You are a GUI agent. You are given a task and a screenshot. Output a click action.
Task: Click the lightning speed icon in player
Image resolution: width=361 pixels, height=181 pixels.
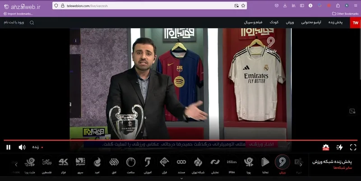click(339, 147)
